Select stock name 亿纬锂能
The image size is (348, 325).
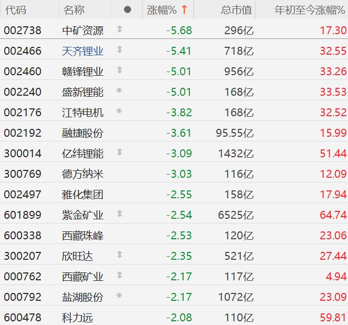82,154
